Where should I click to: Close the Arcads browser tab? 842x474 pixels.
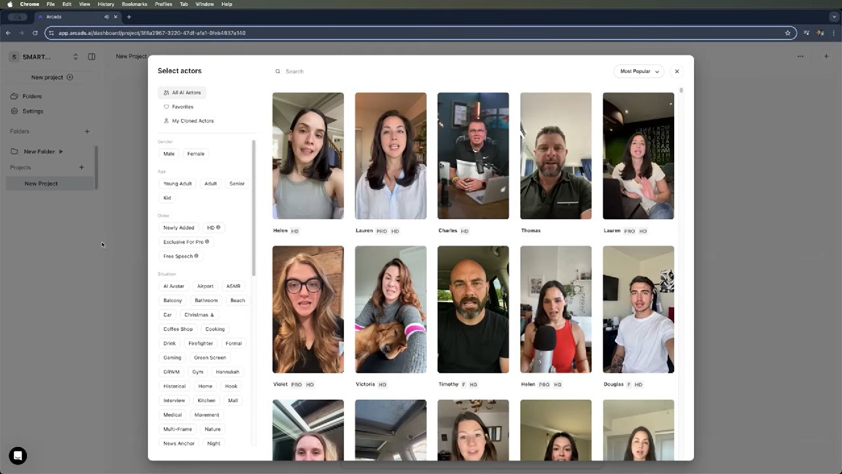point(116,17)
